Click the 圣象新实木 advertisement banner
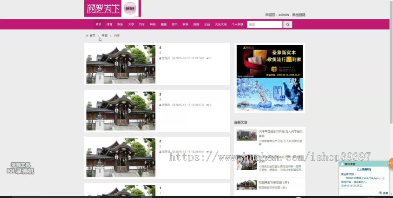This screenshot has height=198, width=393. [270, 61]
